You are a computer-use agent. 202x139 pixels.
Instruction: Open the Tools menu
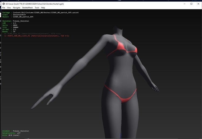click(37, 8)
